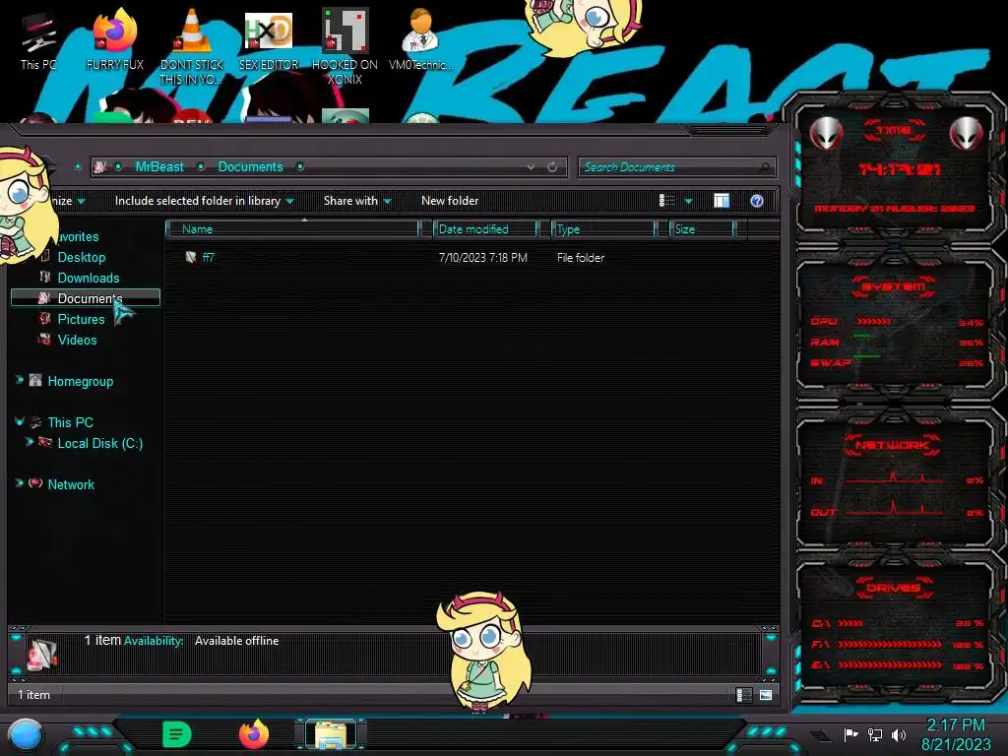Open Downloads in the navigation pane
The image size is (1008, 756).
[89, 278]
